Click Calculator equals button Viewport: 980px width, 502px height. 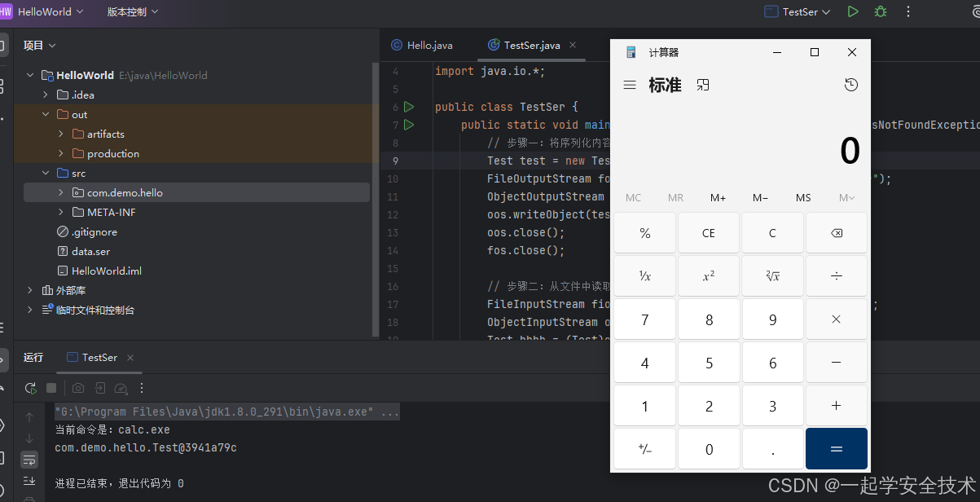[x=837, y=449]
